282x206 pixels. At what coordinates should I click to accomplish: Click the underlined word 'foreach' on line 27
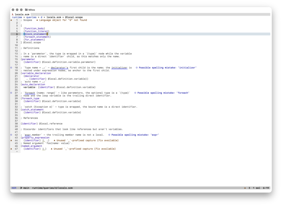click(x=30, y=93)
